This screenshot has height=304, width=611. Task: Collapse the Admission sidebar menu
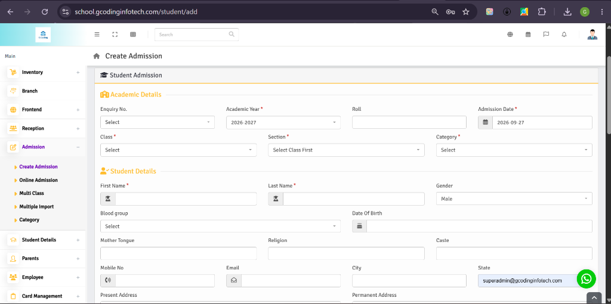43,147
